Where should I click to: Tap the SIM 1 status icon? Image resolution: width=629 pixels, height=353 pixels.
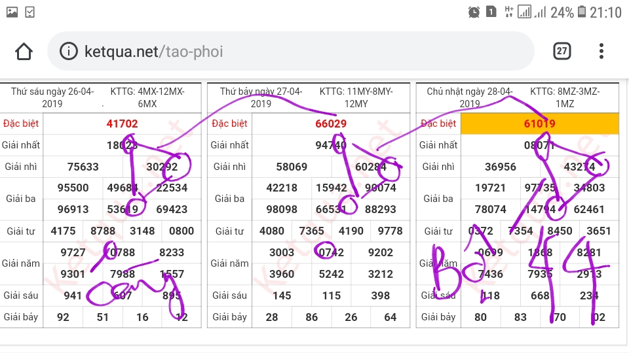[x=491, y=12]
